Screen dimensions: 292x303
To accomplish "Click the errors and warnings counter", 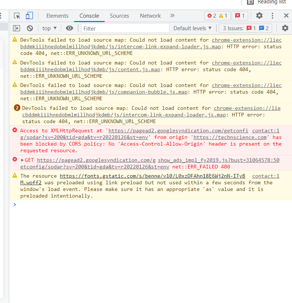I will [218, 15].
